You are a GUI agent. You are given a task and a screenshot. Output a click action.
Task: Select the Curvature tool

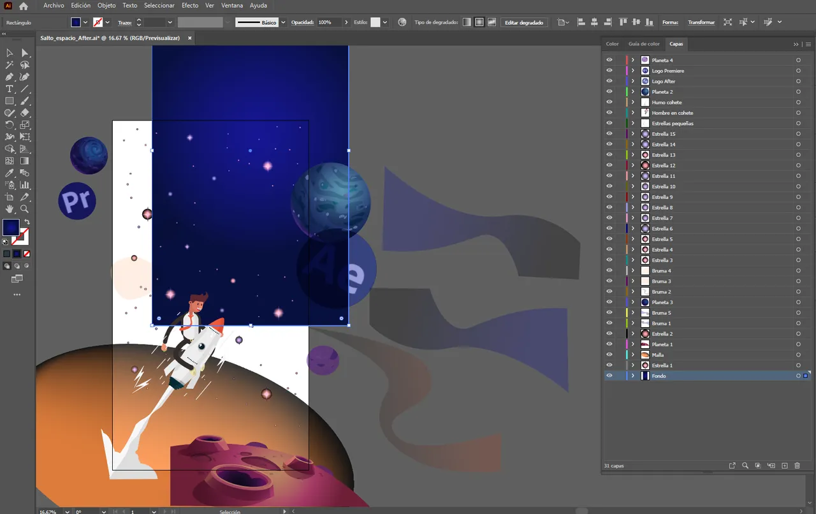(x=25, y=77)
